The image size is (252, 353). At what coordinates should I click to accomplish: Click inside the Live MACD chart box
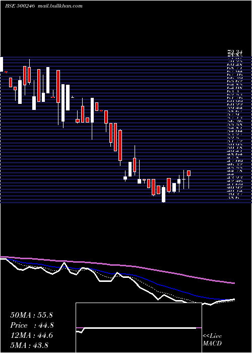point(139,328)
